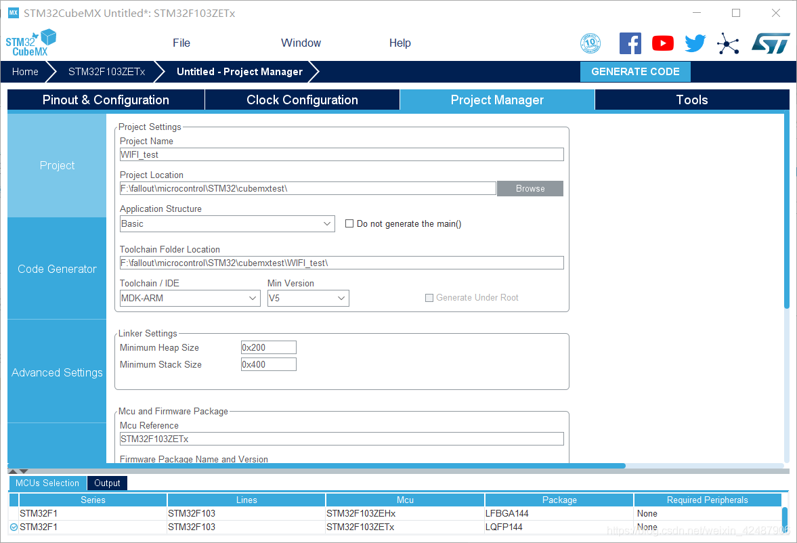Click None peripherals cell in ZEHx row

[x=708, y=513]
